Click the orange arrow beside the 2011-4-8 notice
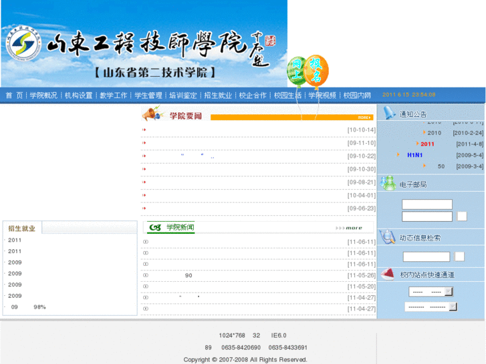The height and width of the screenshot is (364, 486). click(418, 143)
